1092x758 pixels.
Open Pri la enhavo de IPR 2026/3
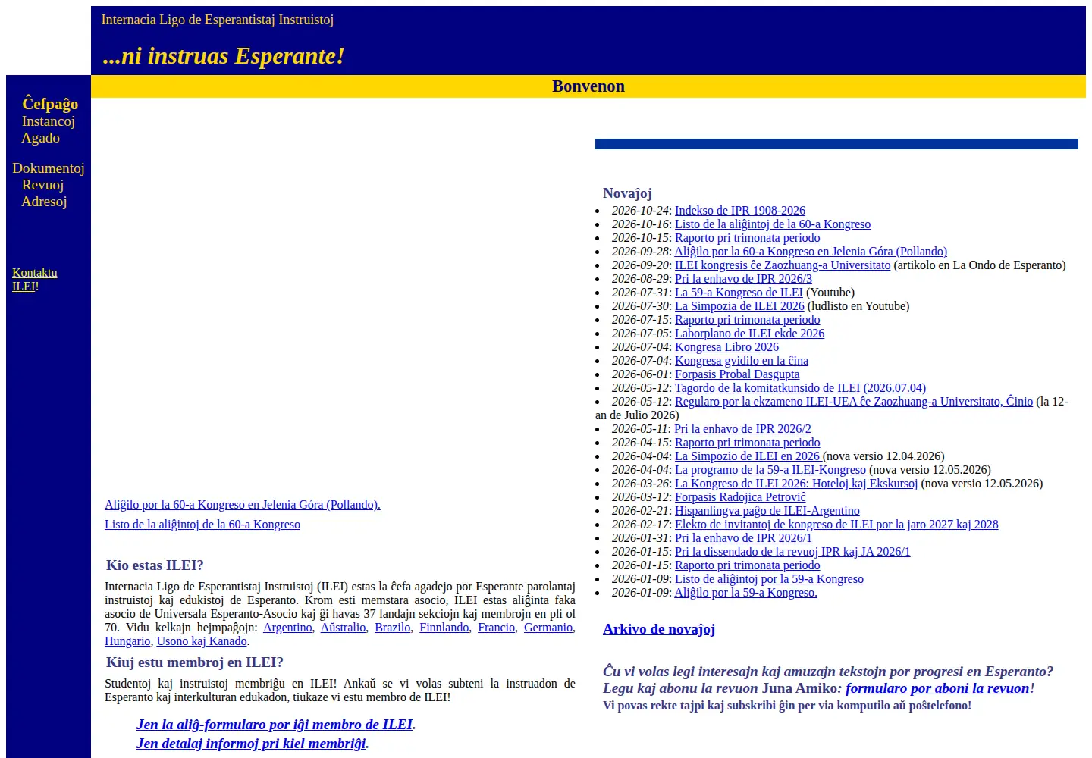[x=743, y=279]
